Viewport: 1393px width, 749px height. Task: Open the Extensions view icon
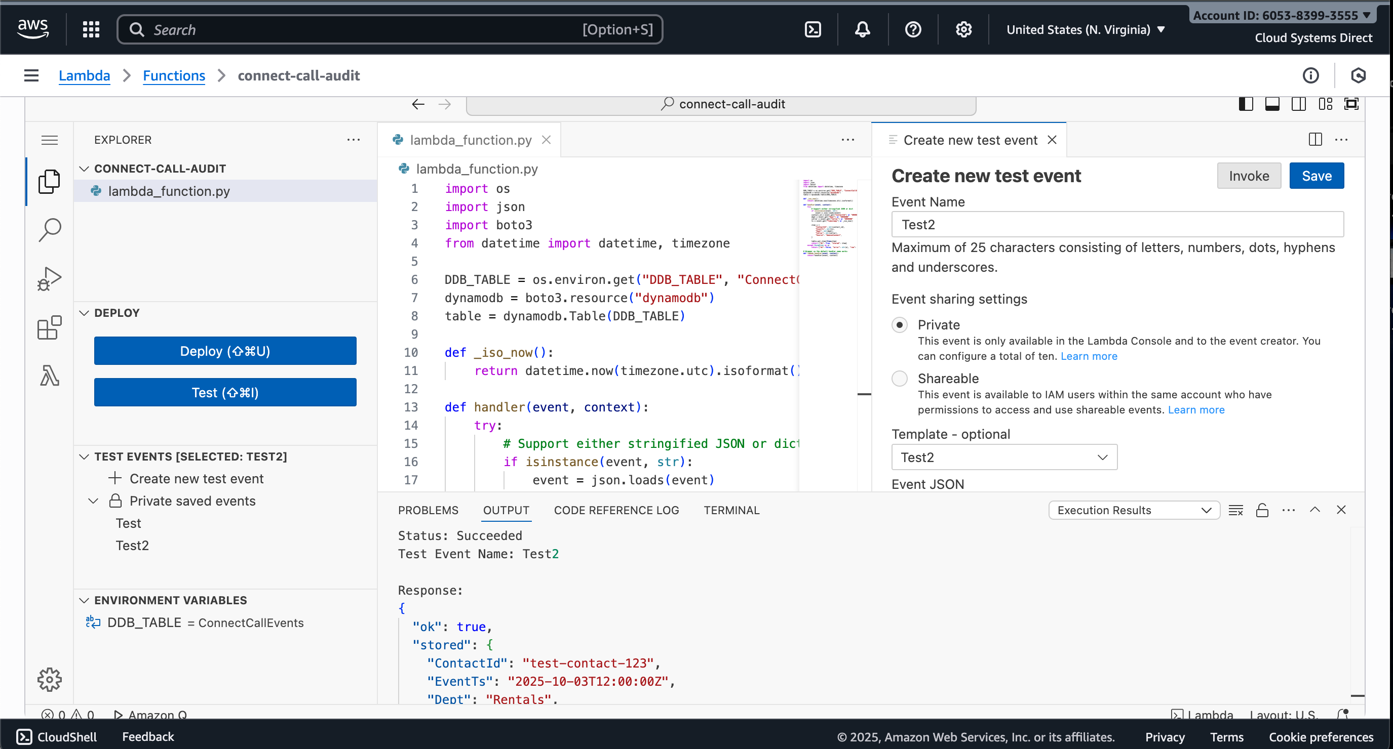coord(49,327)
